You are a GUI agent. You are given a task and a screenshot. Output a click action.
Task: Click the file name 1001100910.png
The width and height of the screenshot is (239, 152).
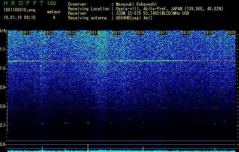(20, 10)
